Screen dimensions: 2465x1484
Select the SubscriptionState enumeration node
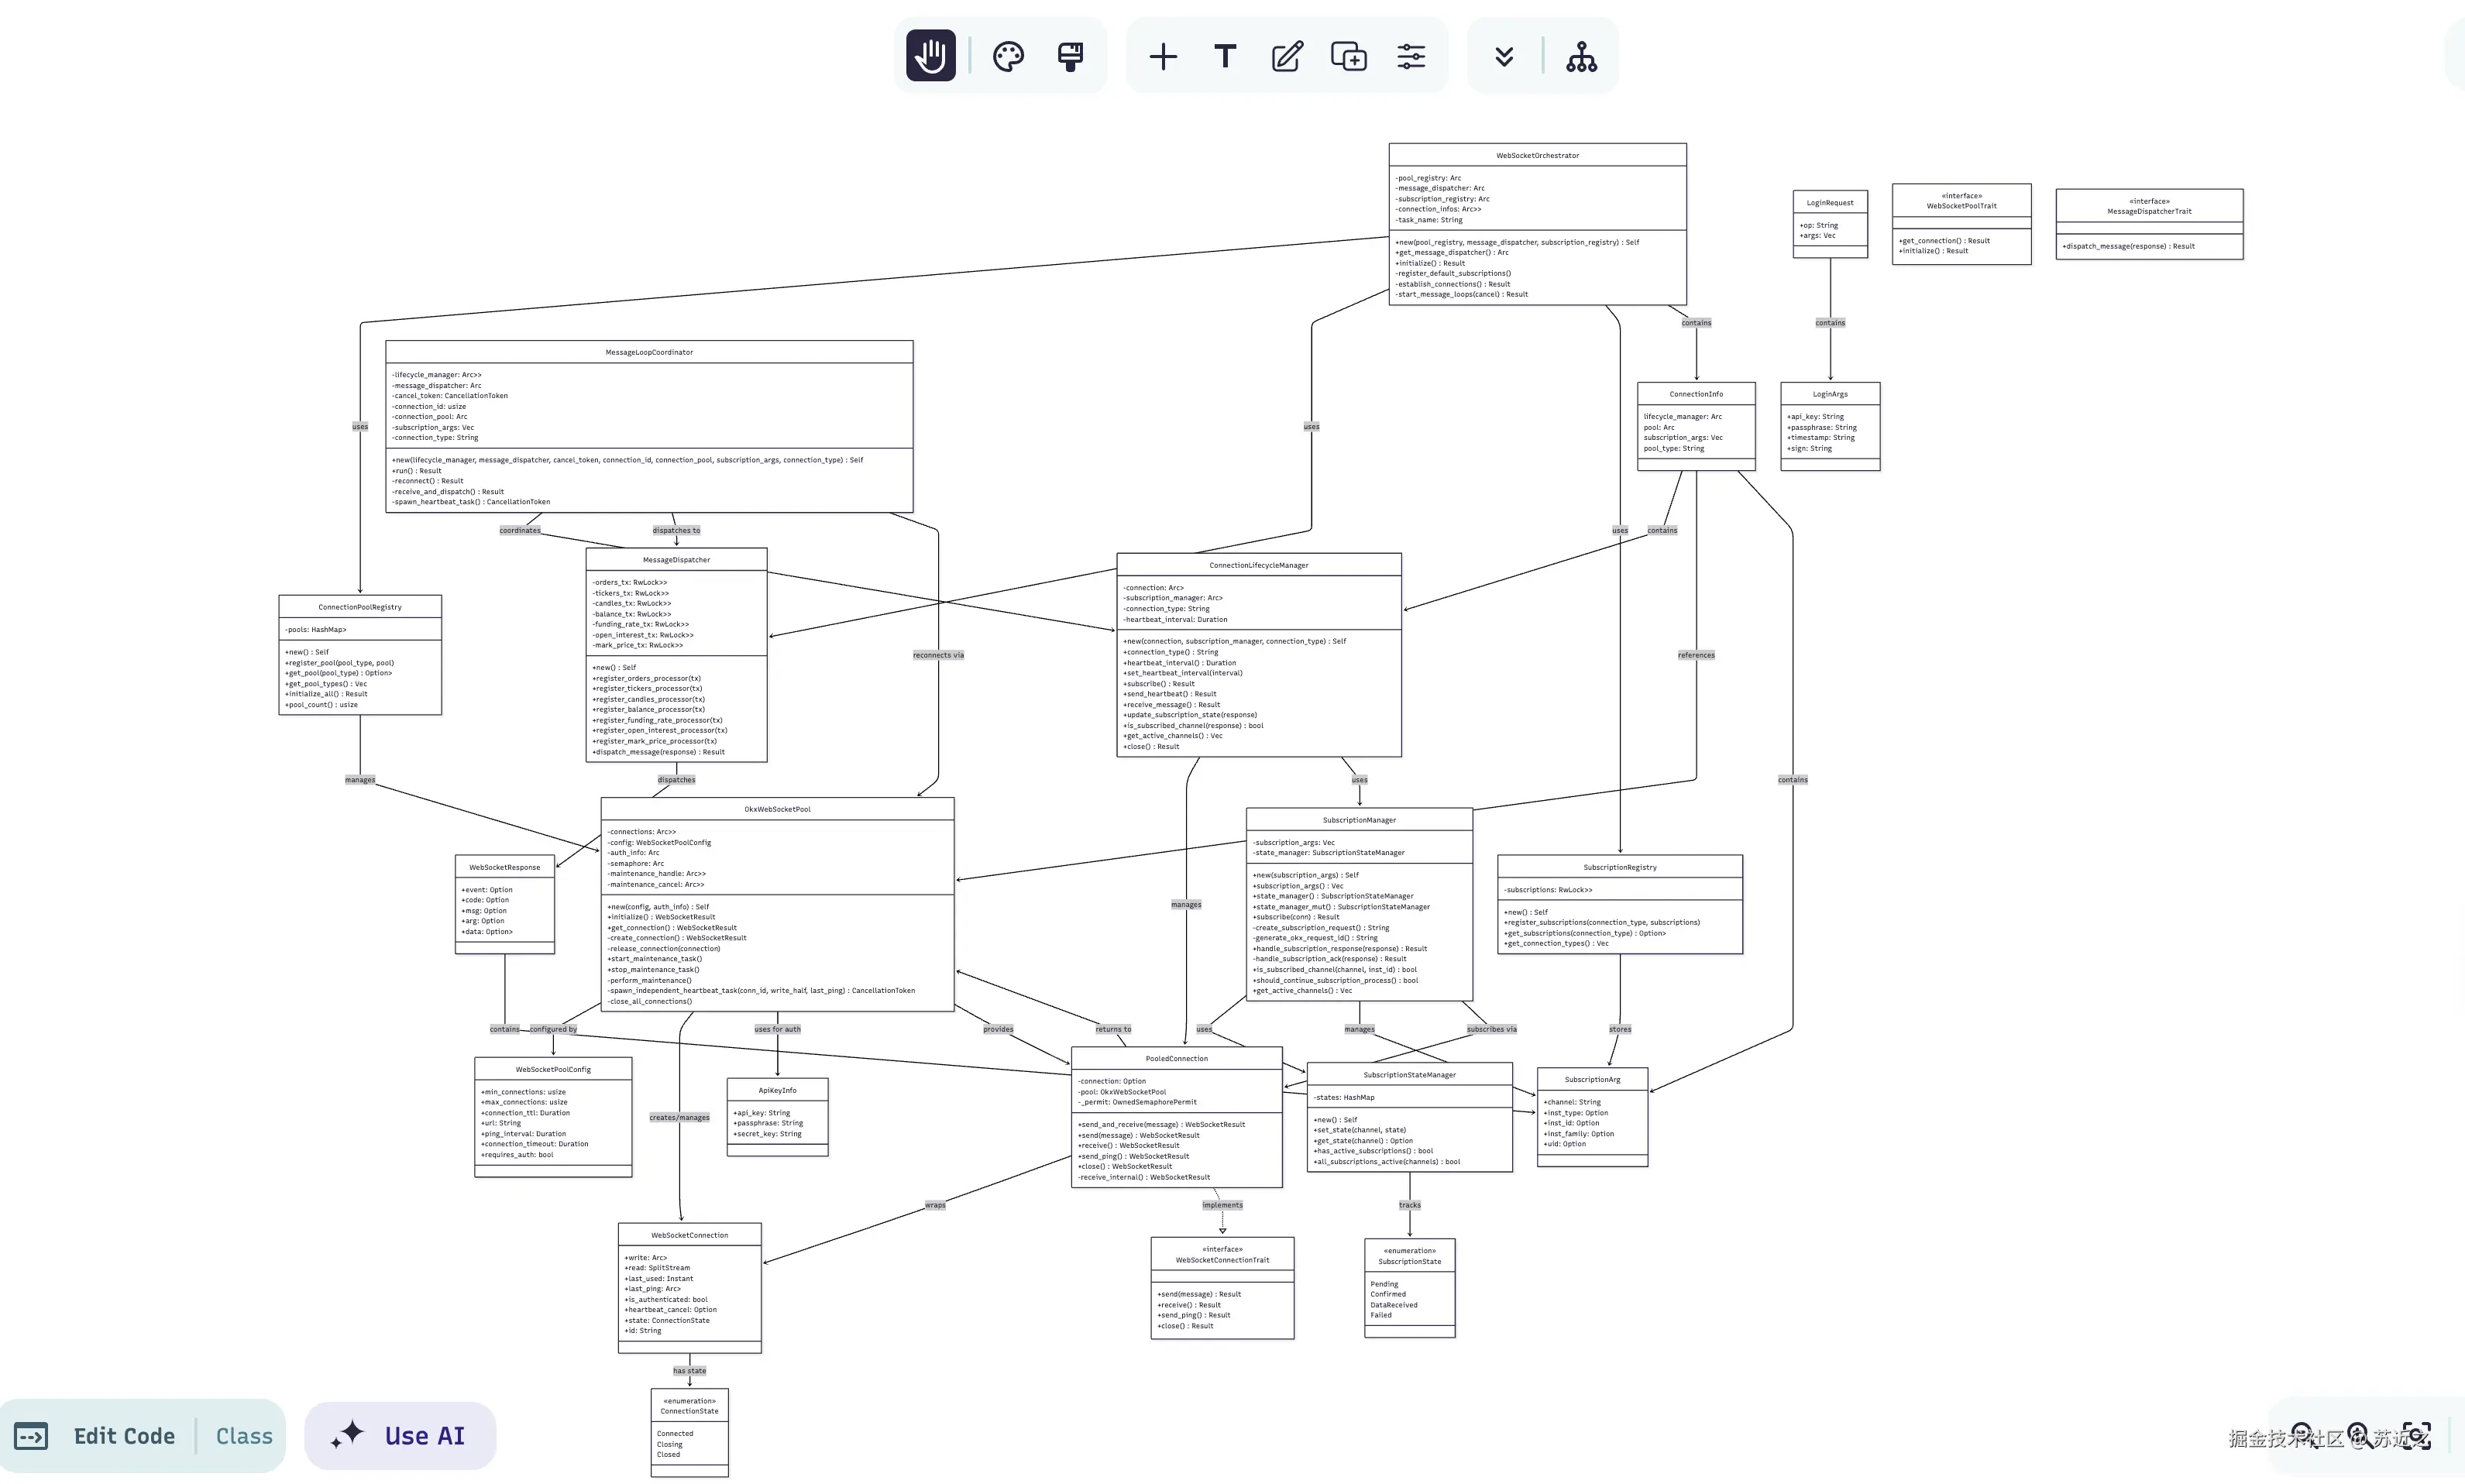pyautogui.click(x=1409, y=1288)
